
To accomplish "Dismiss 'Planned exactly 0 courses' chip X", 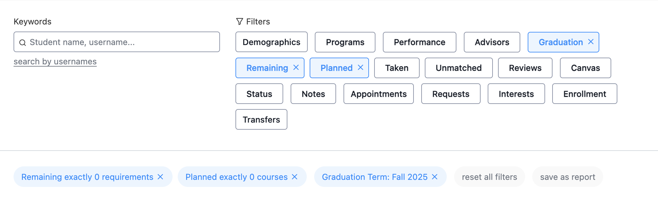I will pos(294,177).
